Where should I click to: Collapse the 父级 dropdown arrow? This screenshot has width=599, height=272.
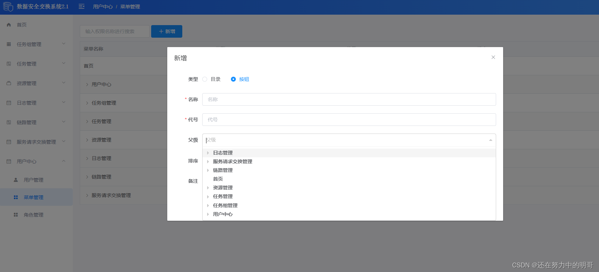coord(491,140)
